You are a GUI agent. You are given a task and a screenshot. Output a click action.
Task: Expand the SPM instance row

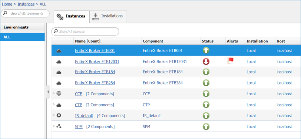[x=53, y=126]
